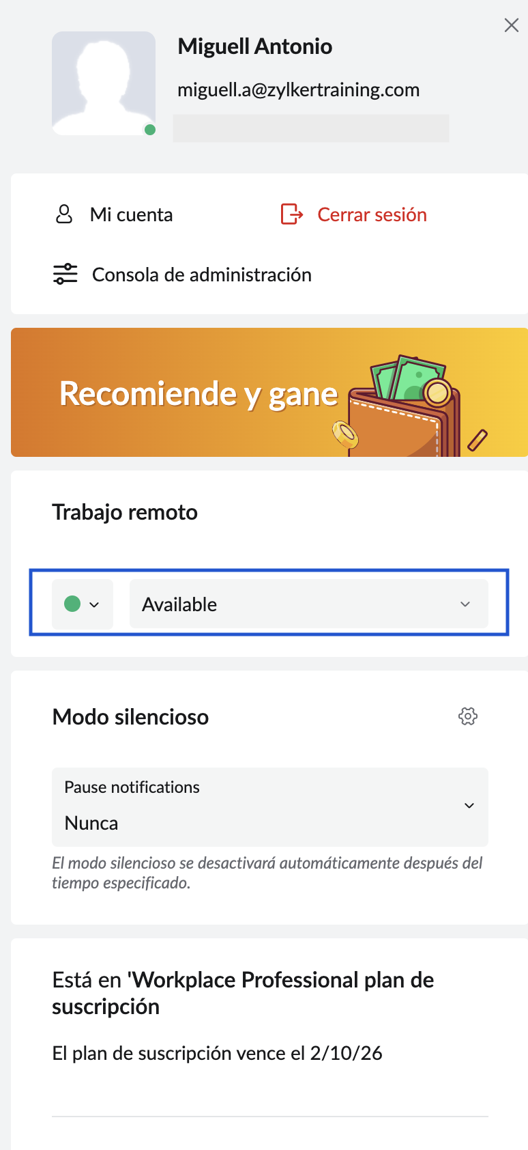The width and height of the screenshot is (528, 1150).
Task: Click the wallet illustration on banner
Action: pyautogui.click(x=402, y=410)
